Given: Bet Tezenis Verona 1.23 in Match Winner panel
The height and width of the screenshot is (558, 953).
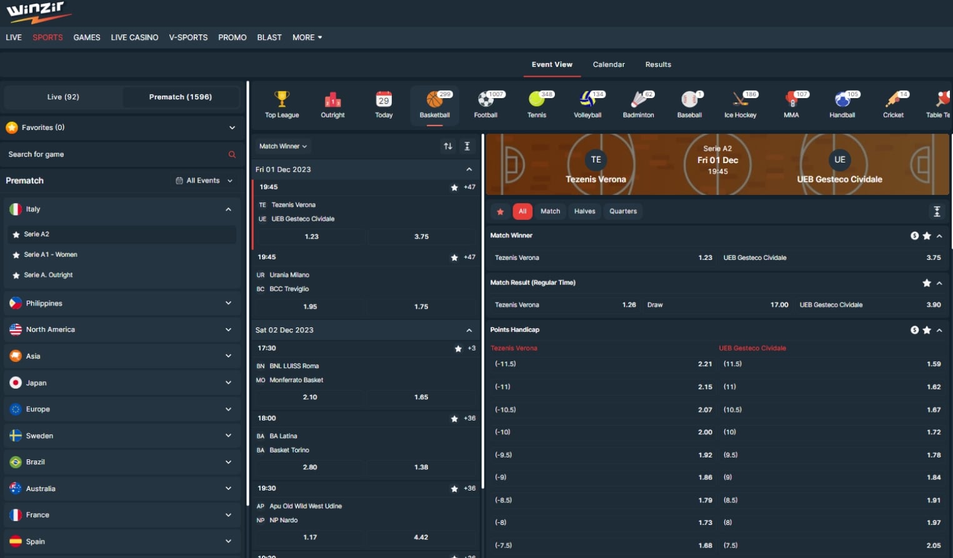Looking at the screenshot, I should tap(602, 257).
